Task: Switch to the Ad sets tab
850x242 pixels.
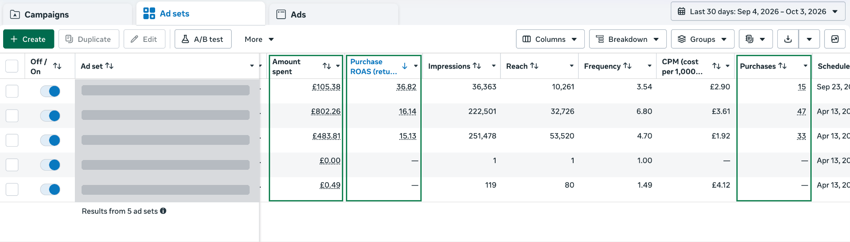Action: pos(201,14)
